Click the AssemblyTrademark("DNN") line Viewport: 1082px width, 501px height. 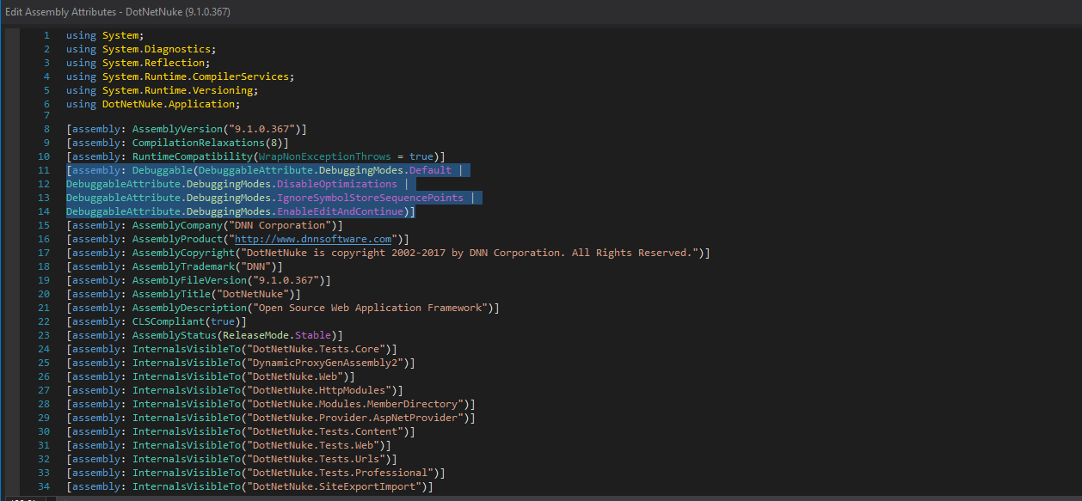tap(175, 266)
